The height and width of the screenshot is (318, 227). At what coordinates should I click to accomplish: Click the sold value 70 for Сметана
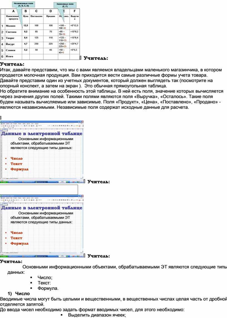(51, 33)
